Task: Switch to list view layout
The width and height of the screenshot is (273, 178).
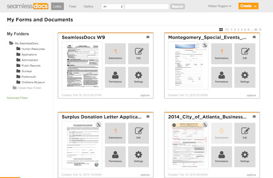Action: (x=227, y=30)
